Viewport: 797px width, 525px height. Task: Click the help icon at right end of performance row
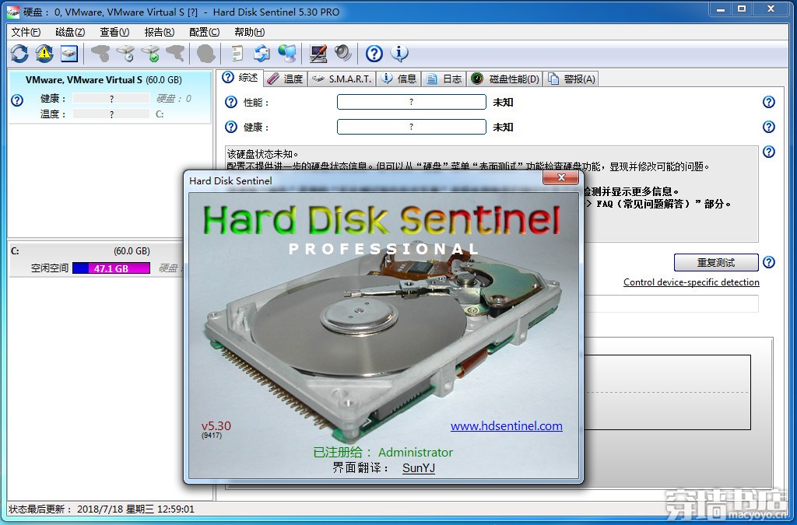click(768, 102)
